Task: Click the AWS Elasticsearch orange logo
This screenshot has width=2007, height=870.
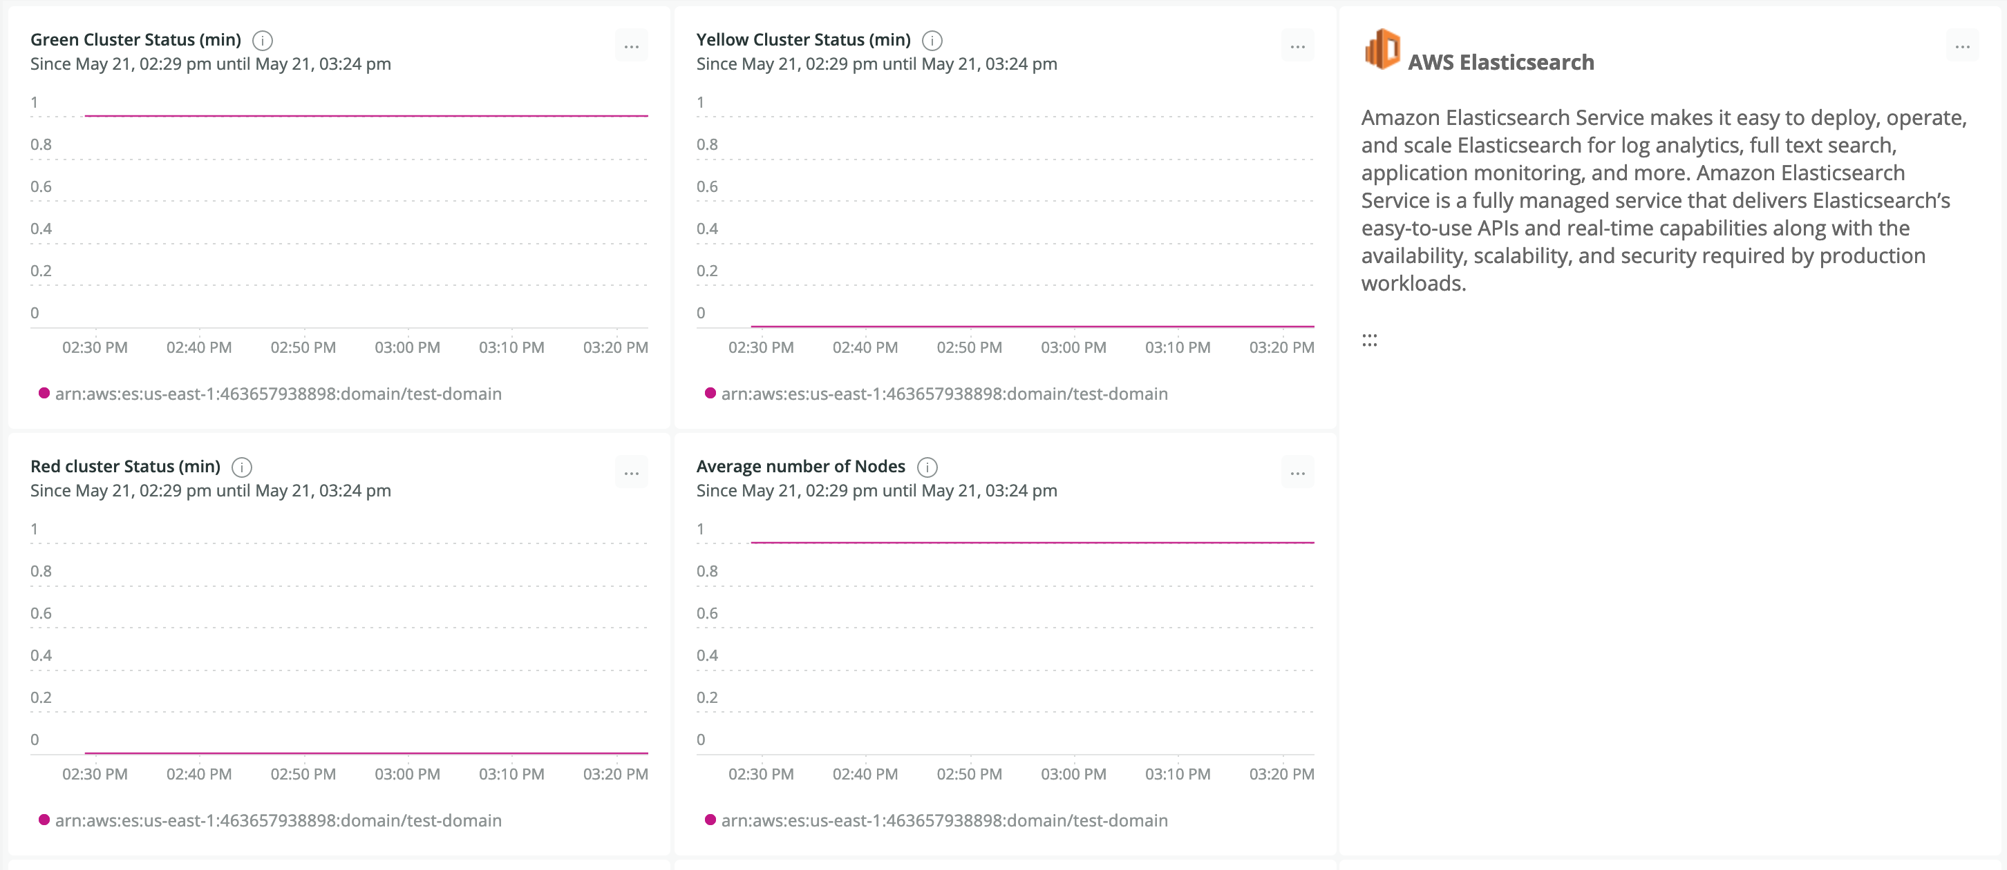Action: click(x=1382, y=48)
